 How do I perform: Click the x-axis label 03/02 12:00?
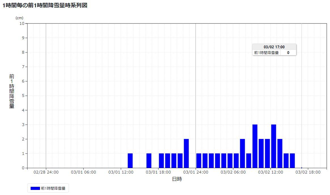pos(271,172)
